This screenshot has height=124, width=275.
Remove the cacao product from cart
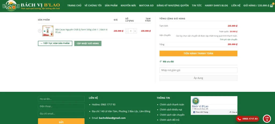[x=40, y=31]
